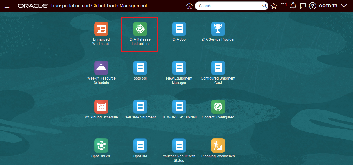Viewport: 353px width, 165px height.
Task: Open the 24A Release Instruction icon
Action: click(140, 29)
